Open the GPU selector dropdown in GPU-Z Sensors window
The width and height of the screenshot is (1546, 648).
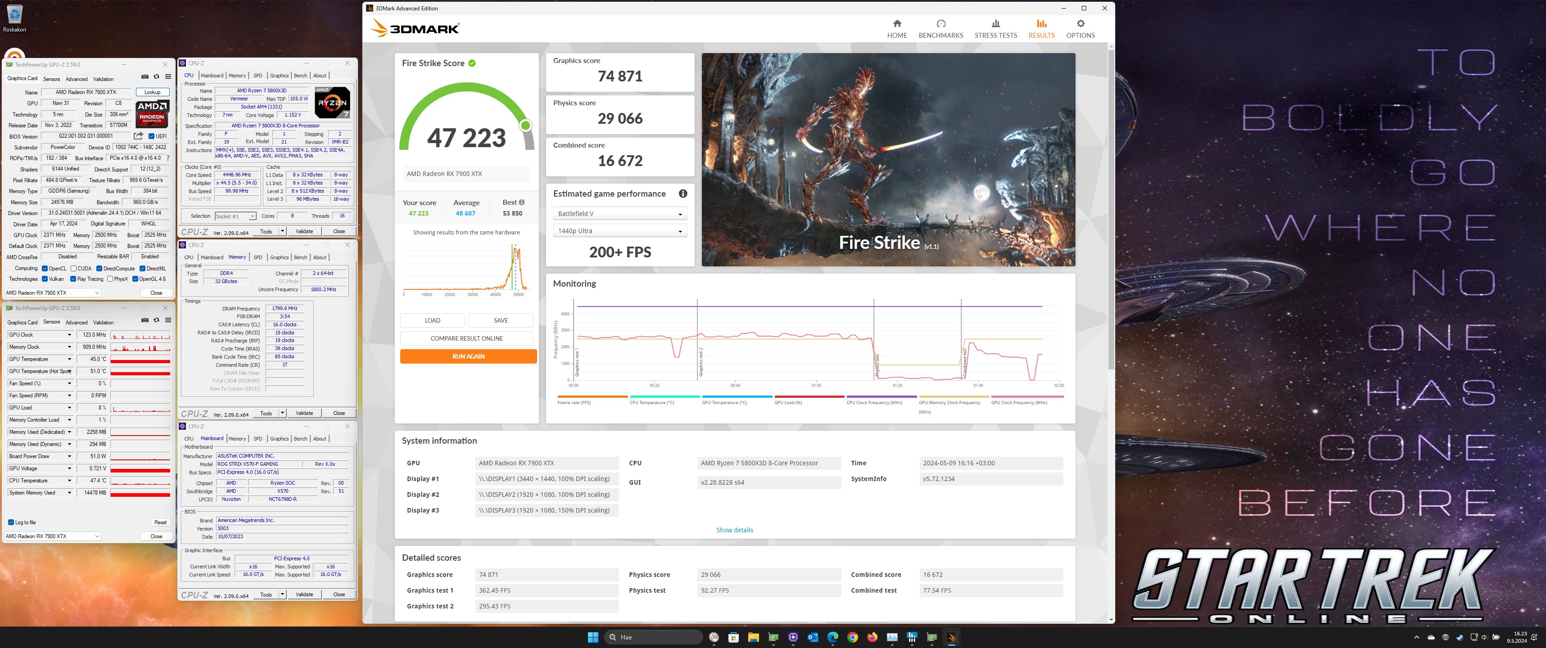(x=53, y=536)
